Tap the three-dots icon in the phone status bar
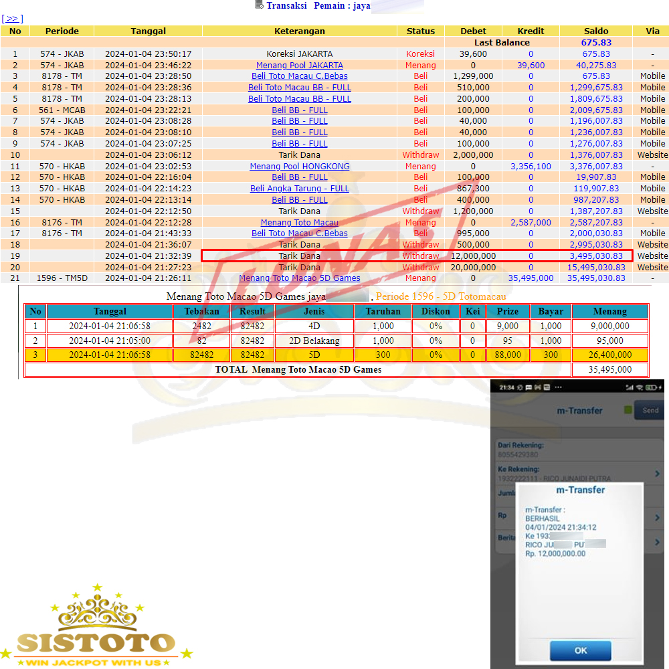The height and width of the screenshot is (669, 669). pyautogui.click(x=557, y=388)
